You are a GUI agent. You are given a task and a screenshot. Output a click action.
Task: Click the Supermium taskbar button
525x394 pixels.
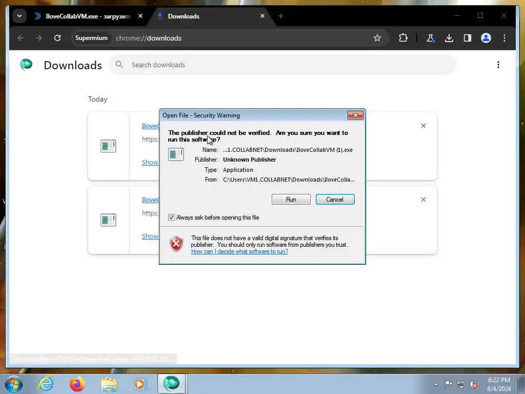(x=171, y=384)
